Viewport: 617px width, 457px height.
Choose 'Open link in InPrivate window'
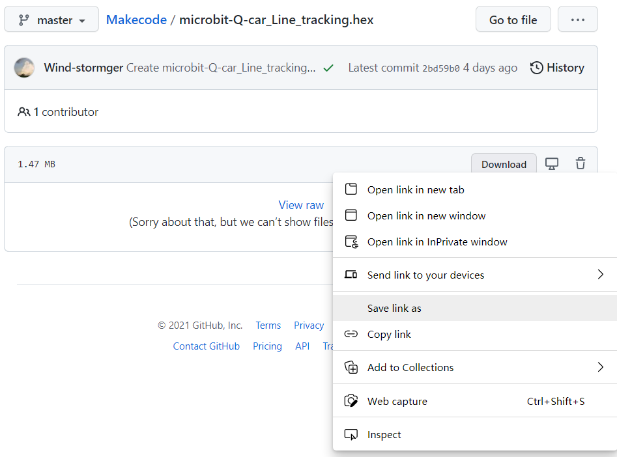pos(475,242)
